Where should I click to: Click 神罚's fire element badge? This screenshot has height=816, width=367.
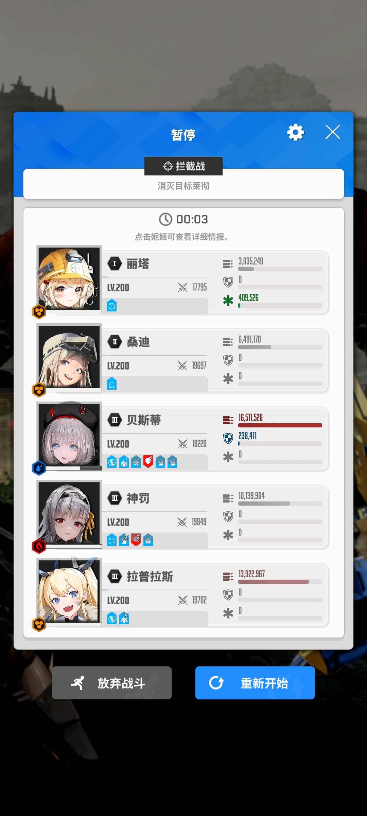pyautogui.click(x=39, y=546)
